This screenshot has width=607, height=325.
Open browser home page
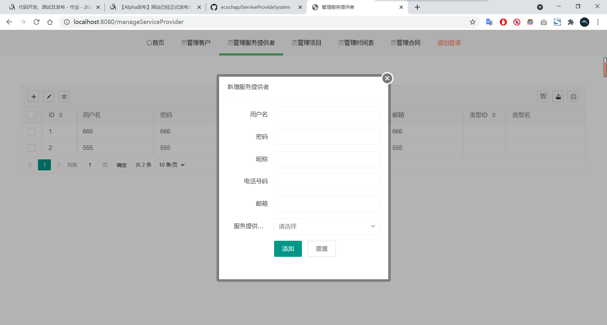click(50, 22)
